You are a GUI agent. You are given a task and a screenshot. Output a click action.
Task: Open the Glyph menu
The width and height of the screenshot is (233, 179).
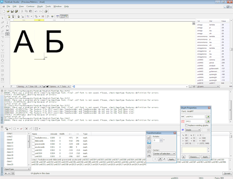(40, 7)
